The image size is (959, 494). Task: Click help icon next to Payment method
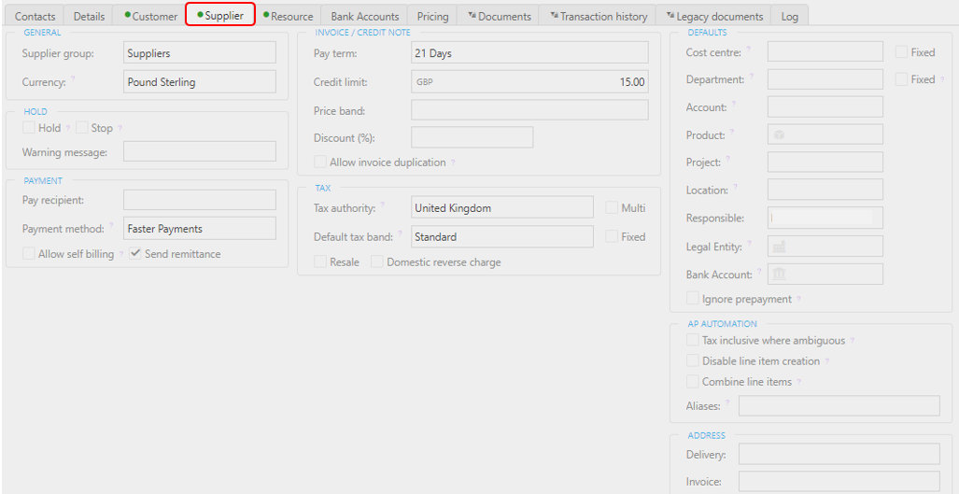(112, 225)
